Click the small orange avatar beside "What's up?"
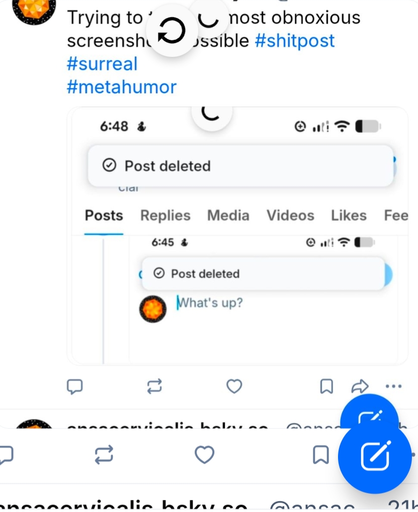The height and width of the screenshot is (512, 418). (x=152, y=309)
